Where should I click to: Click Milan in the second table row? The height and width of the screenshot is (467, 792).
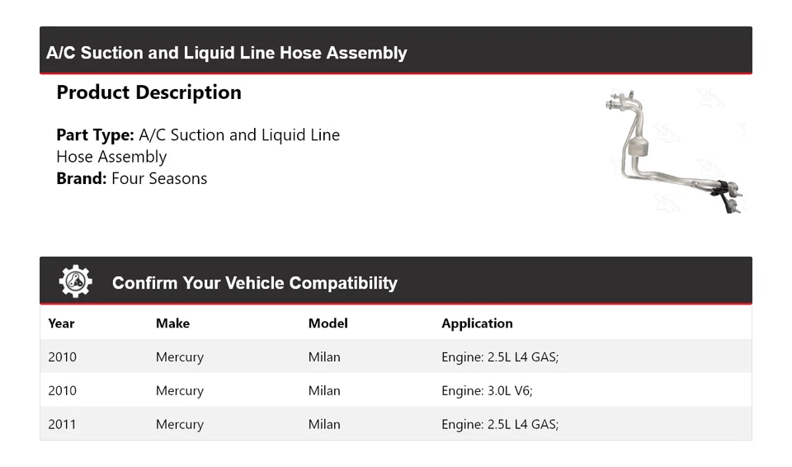(324, 391)
